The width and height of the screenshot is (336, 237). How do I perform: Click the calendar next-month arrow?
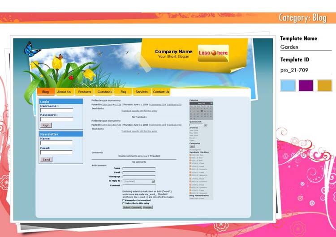(211, 103)
